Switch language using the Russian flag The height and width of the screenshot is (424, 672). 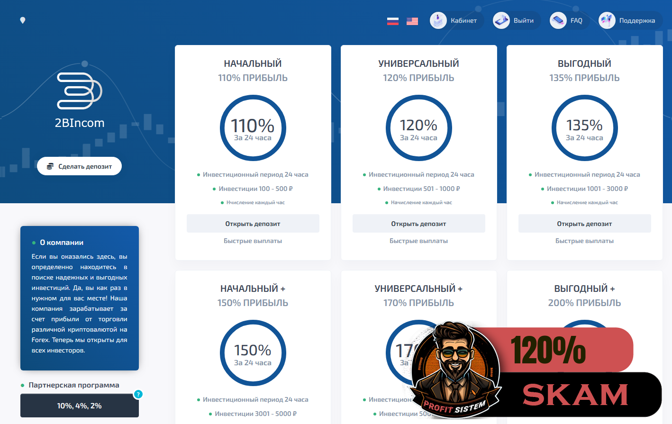coord(393,21)
